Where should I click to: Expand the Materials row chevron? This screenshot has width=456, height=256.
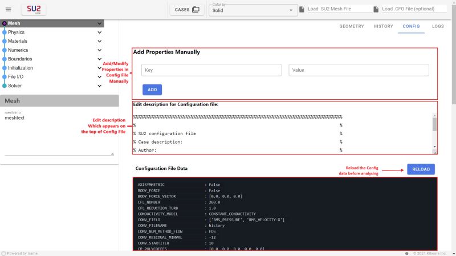tap(99, 41)
